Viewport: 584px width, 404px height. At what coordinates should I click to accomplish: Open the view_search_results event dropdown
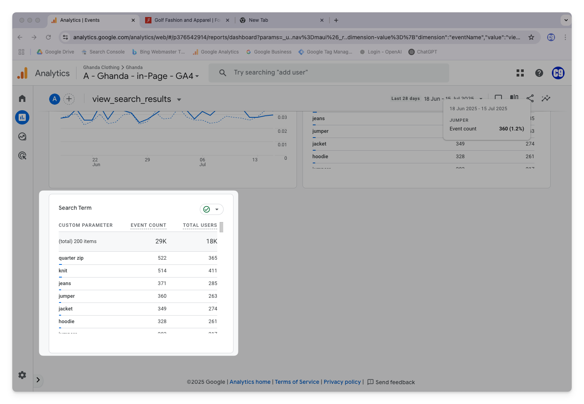[179, 100]
